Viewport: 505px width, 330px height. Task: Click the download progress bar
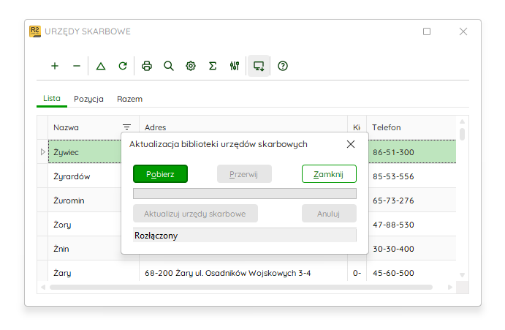click(x=244, y=194)
